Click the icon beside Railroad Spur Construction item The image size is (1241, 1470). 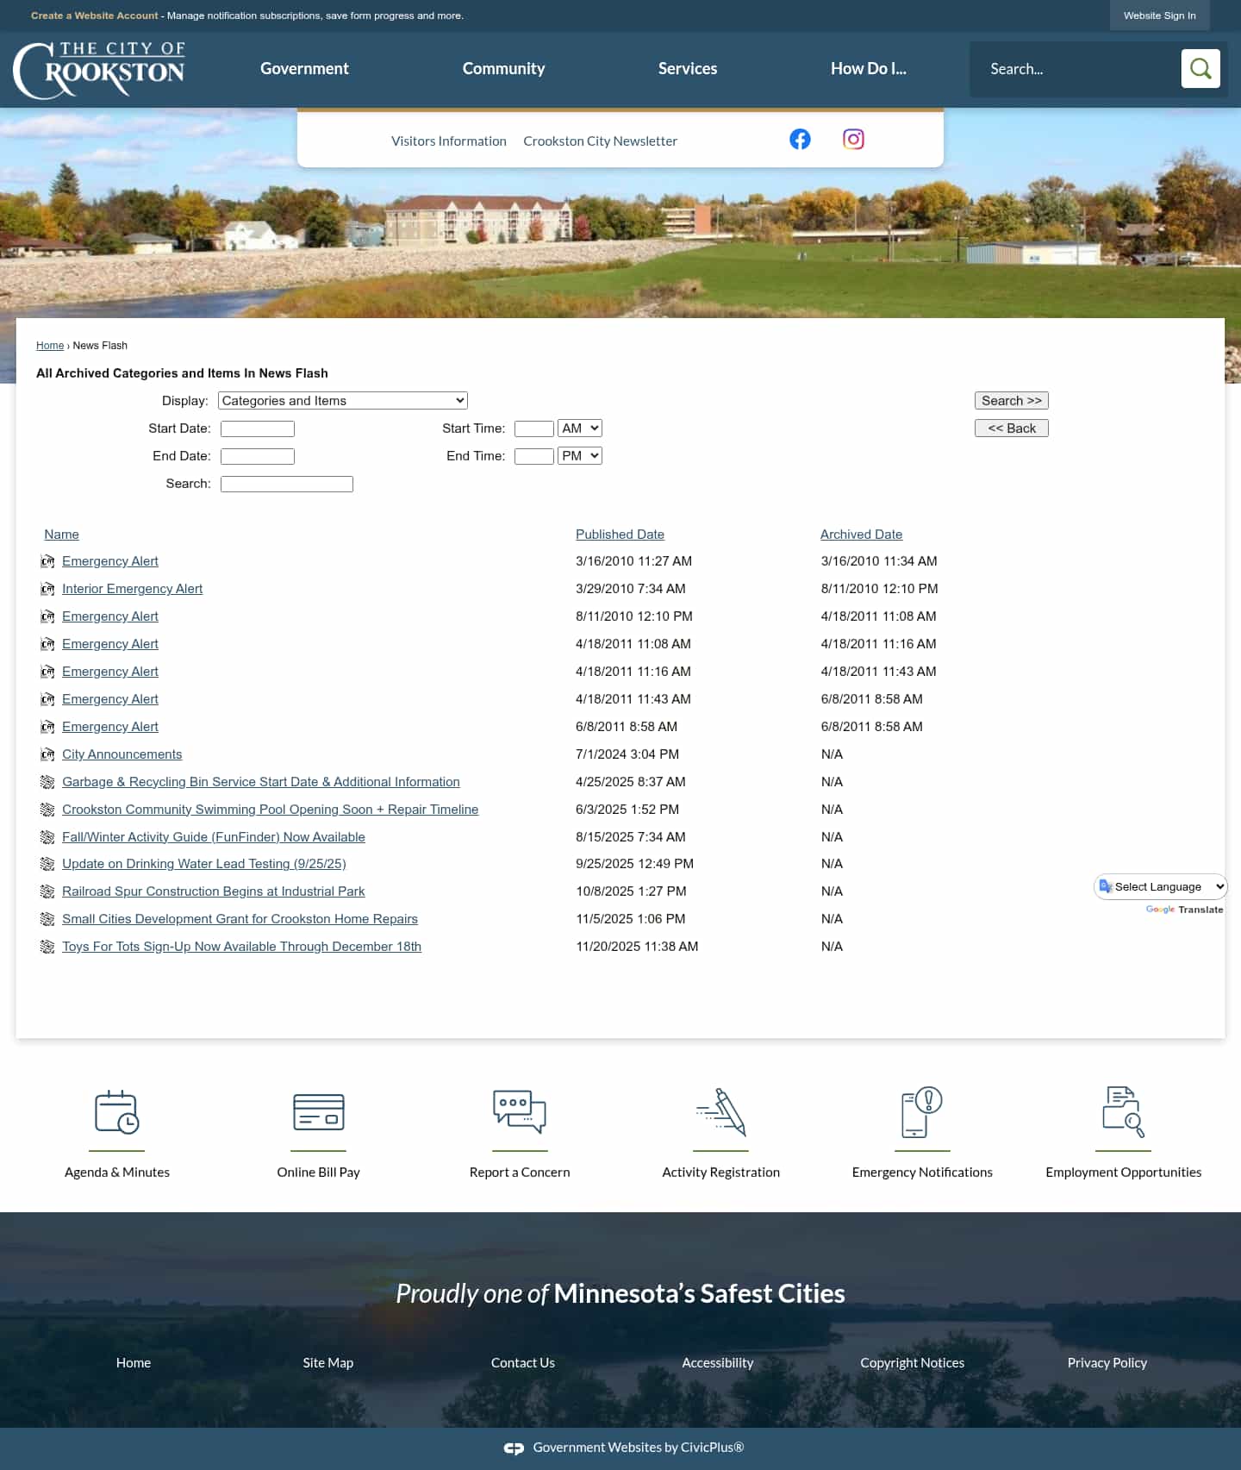click(47, 891)
